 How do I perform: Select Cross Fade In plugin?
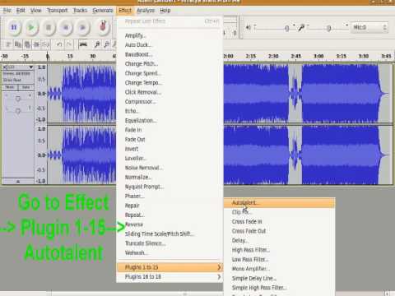click(x=279, y=221)
